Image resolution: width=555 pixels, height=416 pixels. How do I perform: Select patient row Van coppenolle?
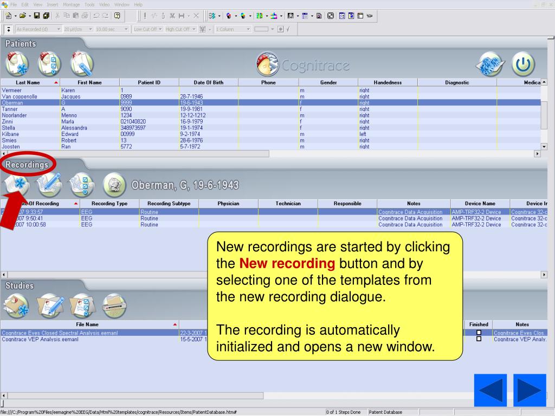tap(271, 96)
